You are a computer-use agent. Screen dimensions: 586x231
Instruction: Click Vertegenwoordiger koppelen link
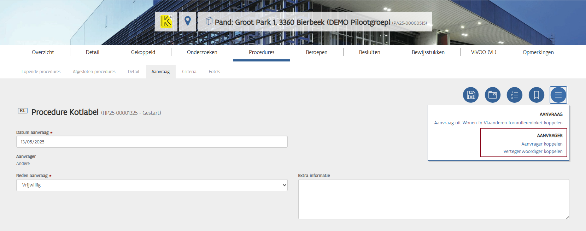pyautogui.click(x=533, y=152)
